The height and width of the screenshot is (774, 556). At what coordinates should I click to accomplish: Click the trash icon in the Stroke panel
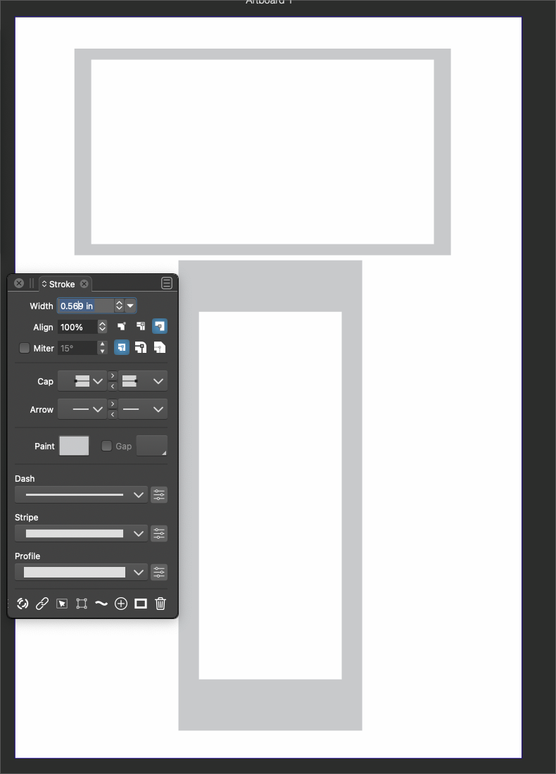pyautogui.click(x=160, y=604)
